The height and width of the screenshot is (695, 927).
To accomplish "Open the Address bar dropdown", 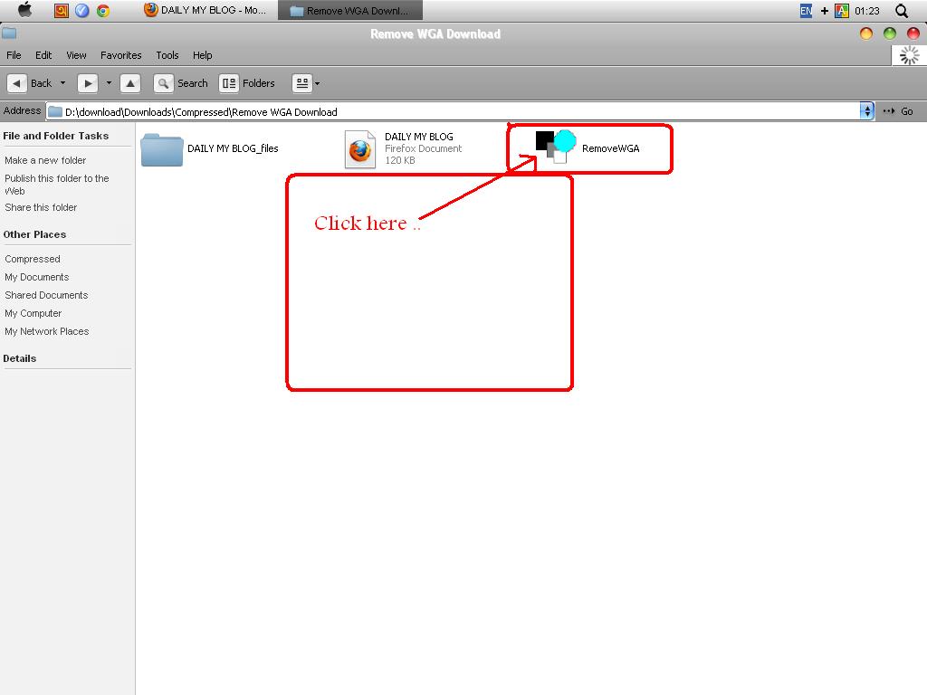I will point(865,110).
